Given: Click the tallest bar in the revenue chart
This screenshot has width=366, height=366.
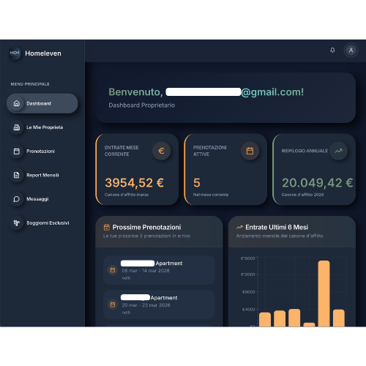Looking at the screenshot, I should click(x=324, y=294).
